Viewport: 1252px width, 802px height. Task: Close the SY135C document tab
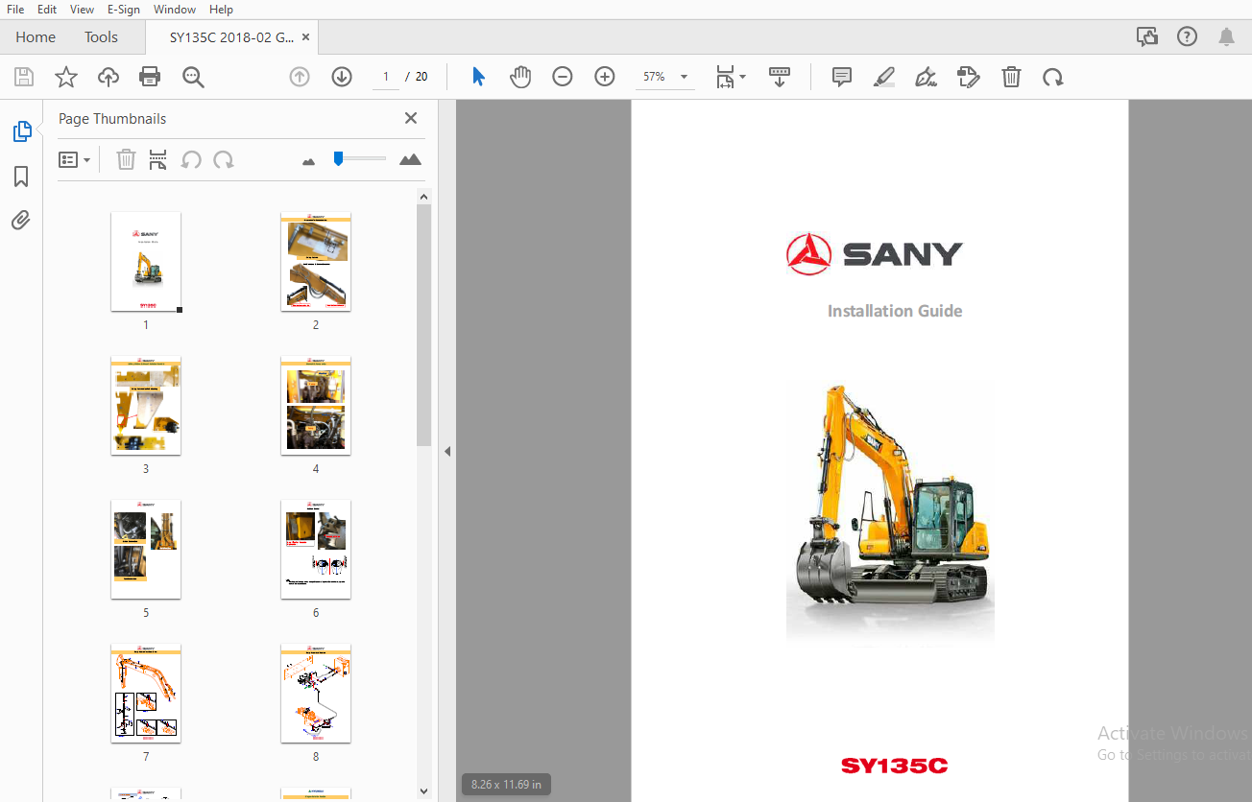(x=305, y=36)
